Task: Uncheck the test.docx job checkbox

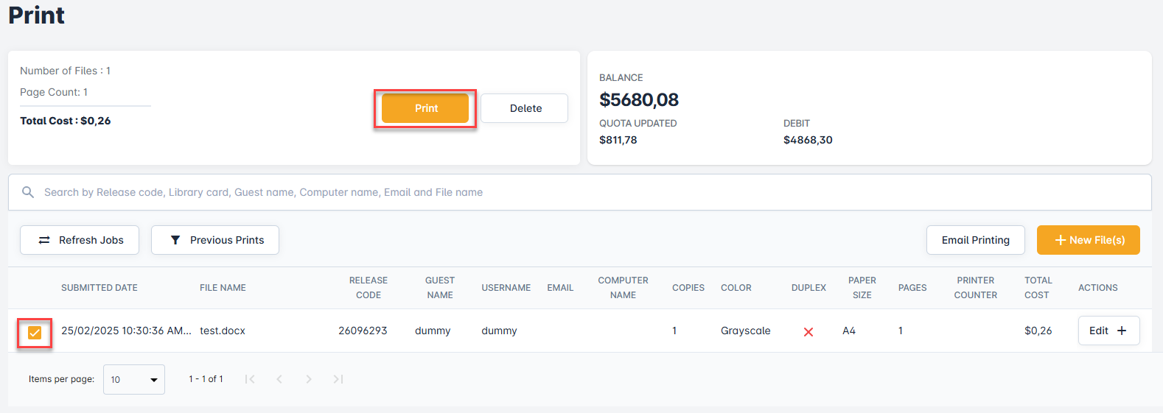Action: [x=35, y=333]
